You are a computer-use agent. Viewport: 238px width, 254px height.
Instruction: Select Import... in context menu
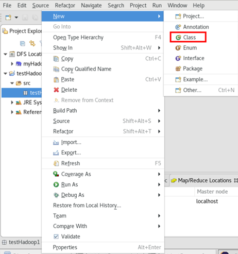[103, 142]
